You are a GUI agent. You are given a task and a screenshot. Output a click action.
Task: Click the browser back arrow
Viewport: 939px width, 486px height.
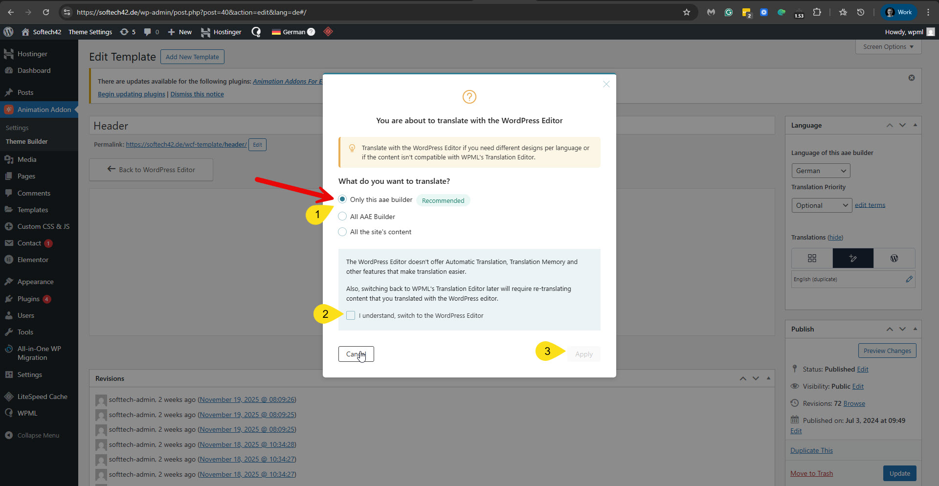11,12
